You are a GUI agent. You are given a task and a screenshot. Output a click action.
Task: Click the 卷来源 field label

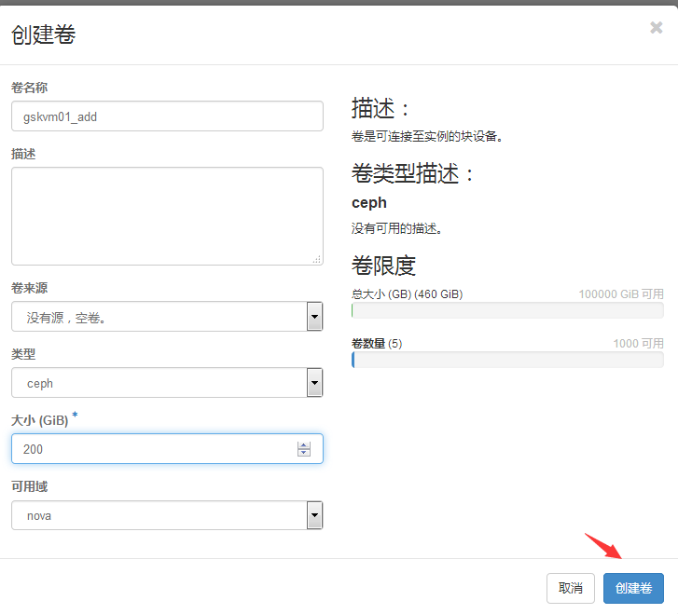click(30, 288)
